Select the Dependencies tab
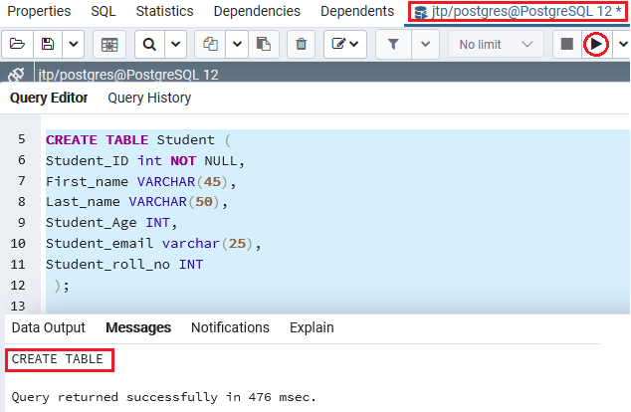 pyautogui.click(x=257, y=11)
